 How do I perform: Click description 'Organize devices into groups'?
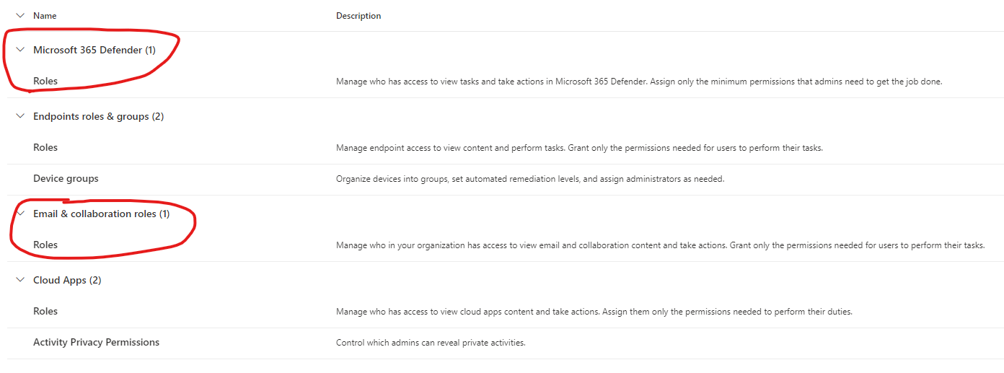click(x=530, y=179)
